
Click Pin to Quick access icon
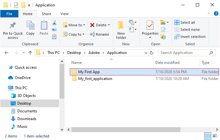click(x=13, y=25)
